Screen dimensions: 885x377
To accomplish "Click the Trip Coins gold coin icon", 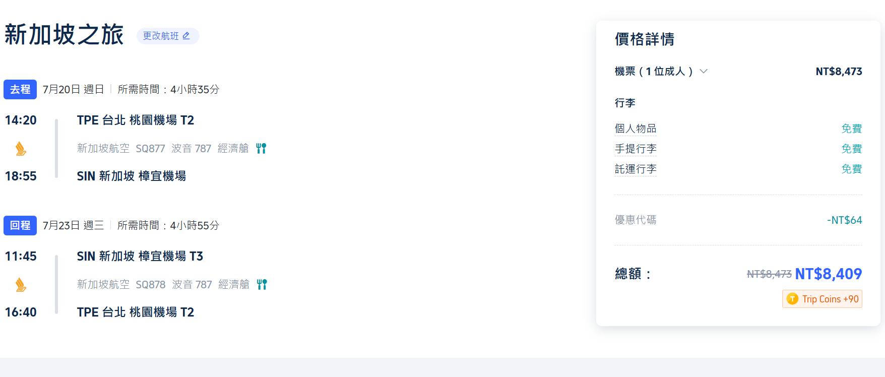I will pyautogui.click(x=792, y=299).
